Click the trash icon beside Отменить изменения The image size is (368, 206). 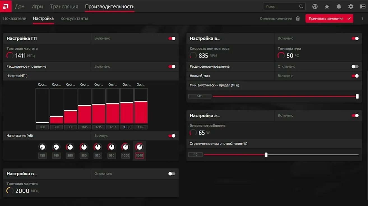pos(298,18)
